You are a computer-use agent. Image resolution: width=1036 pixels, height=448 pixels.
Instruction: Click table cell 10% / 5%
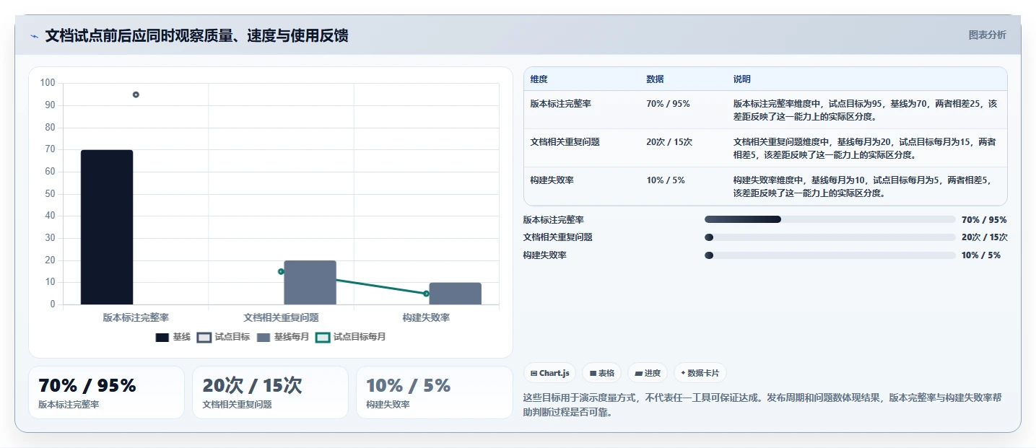pos(666,180)
